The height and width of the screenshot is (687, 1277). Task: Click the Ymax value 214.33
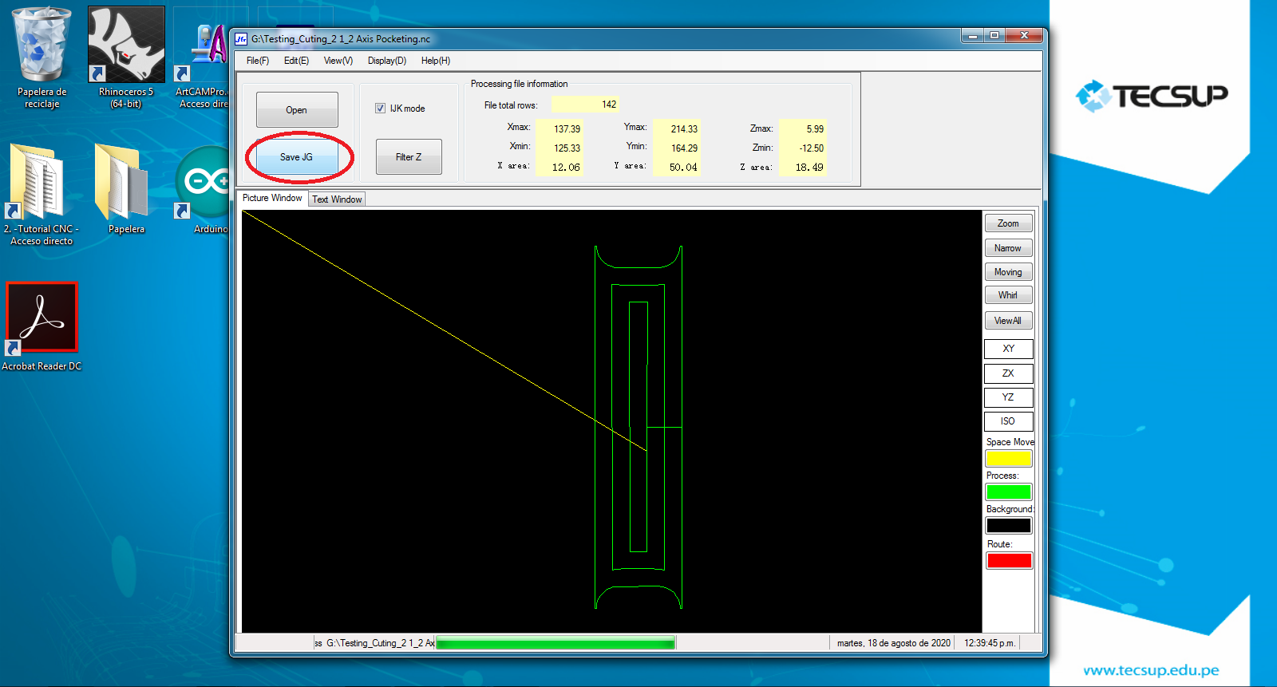point(676,129)
